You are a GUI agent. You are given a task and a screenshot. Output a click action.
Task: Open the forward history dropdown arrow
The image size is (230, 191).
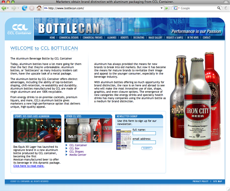[x=18, y=8]
